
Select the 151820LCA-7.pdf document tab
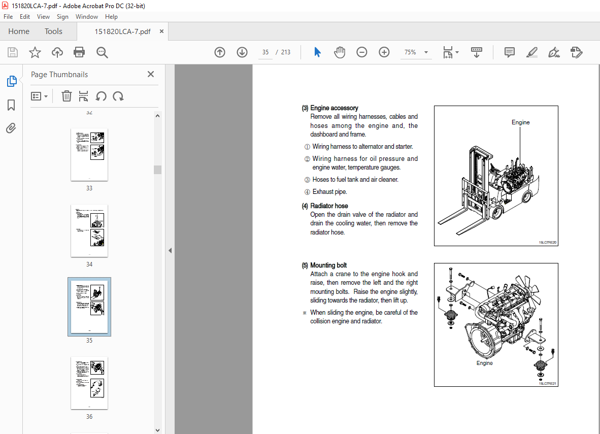click(122, 31)
